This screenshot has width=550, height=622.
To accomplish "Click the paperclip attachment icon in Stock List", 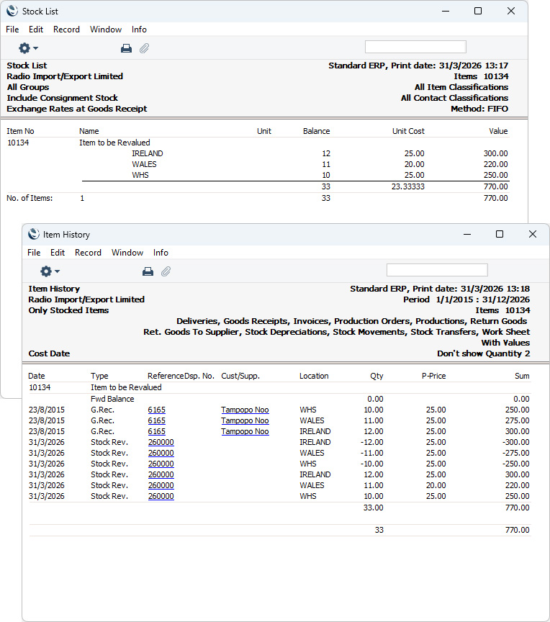I will [145, 48].
